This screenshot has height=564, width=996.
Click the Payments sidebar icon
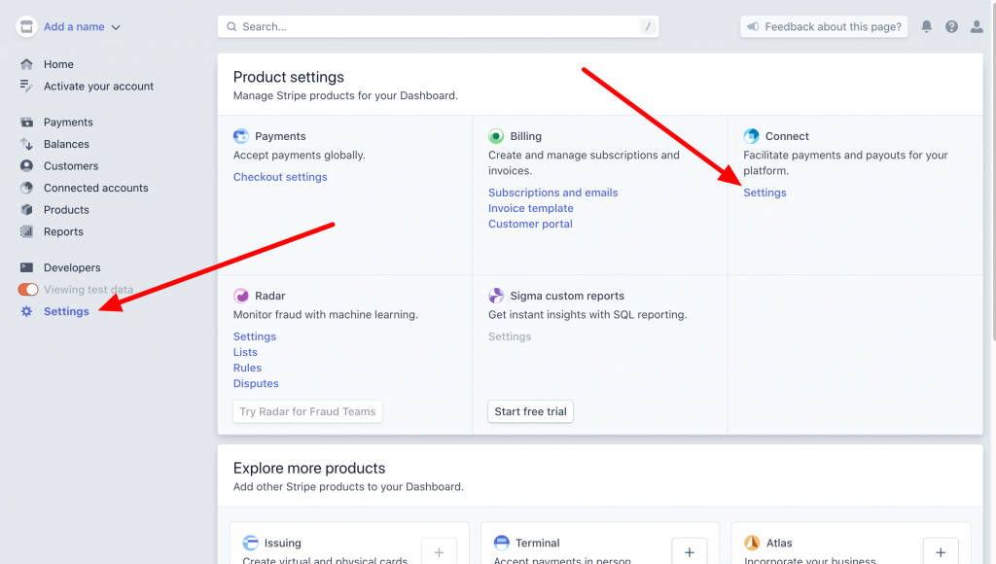(x=26, y=122)
